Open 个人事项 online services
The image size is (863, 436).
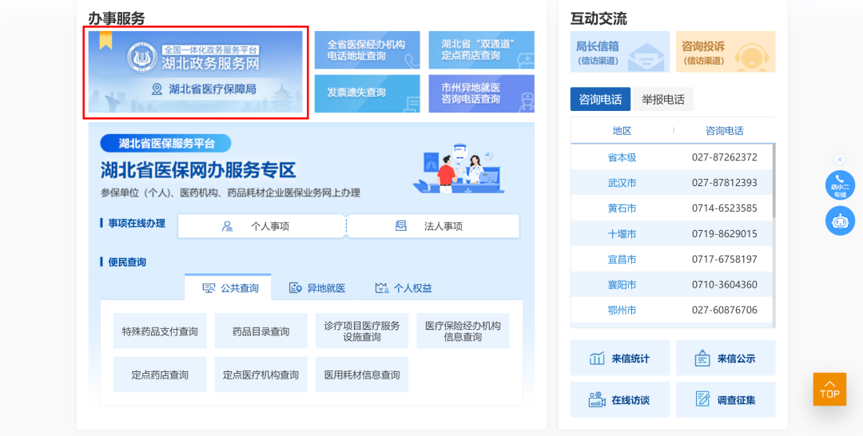261,226
